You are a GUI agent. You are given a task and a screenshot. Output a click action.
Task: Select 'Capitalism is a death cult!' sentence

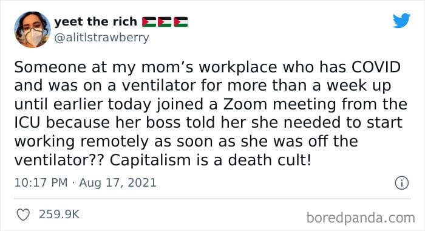(210, 160)
